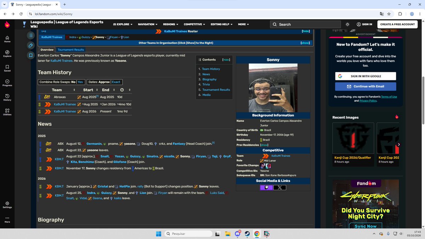This screenshot has width=425, height=239.
Task: Open the X social link icon in infobox
Action: pos(280,187)
